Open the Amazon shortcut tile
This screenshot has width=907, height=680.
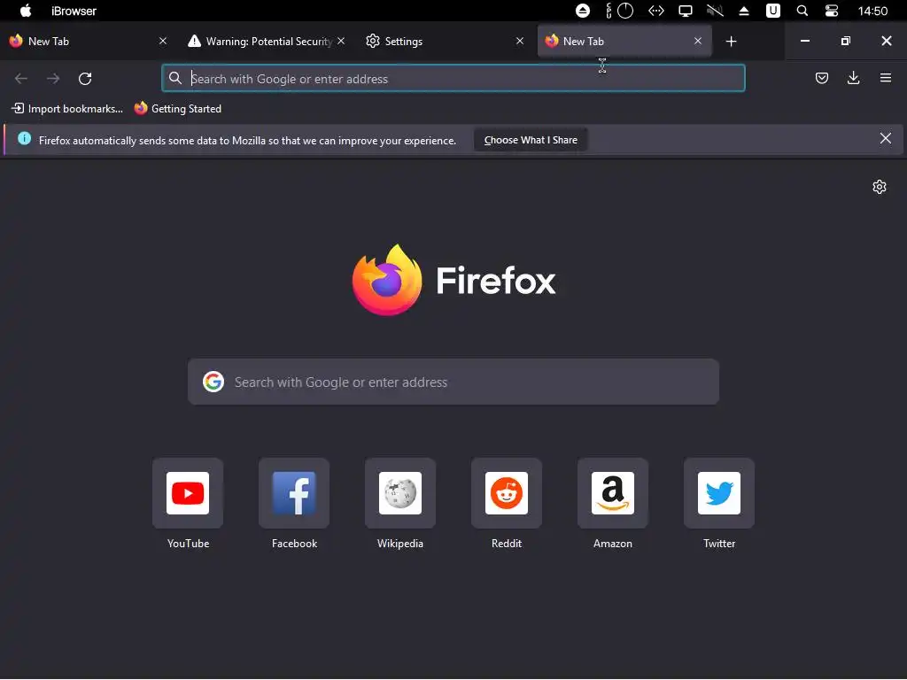coord(613,493)
